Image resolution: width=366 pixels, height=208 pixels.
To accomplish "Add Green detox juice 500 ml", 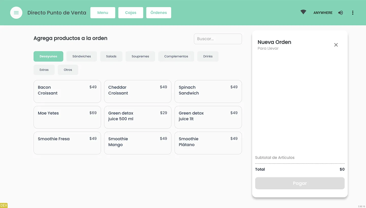I will coord(138,117).
